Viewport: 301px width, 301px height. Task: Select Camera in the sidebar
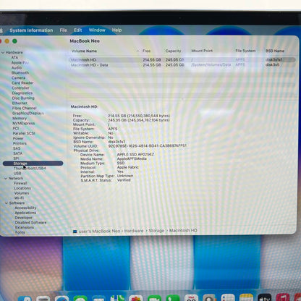18,77
